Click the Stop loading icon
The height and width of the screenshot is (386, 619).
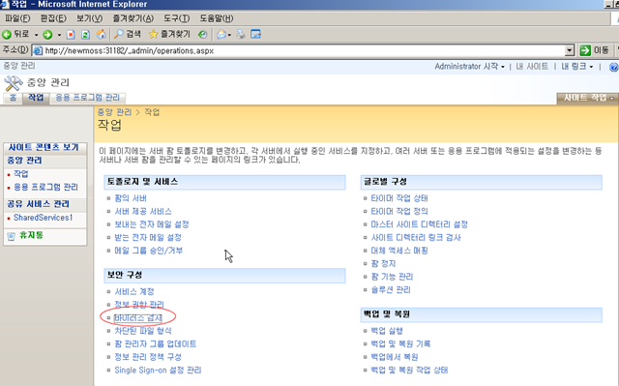(x=71, y=35)
